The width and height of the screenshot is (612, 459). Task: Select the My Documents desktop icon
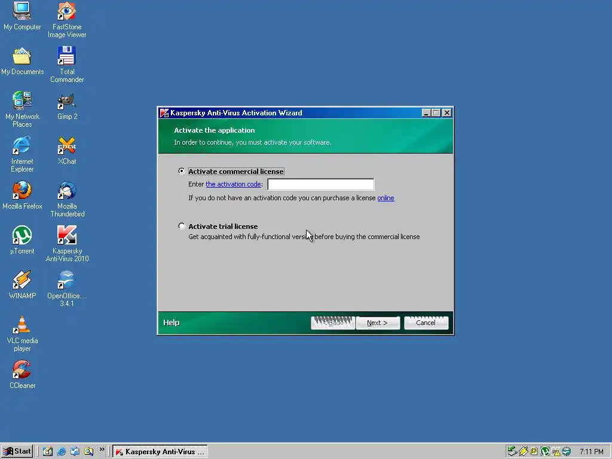click(x=22, y=60)
